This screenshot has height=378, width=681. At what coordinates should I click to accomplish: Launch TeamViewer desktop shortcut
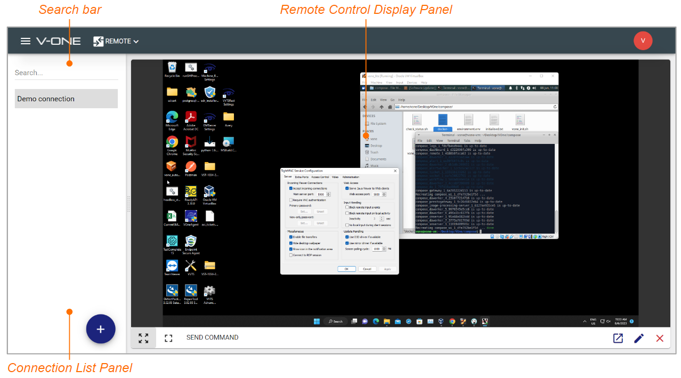(172, 268)
